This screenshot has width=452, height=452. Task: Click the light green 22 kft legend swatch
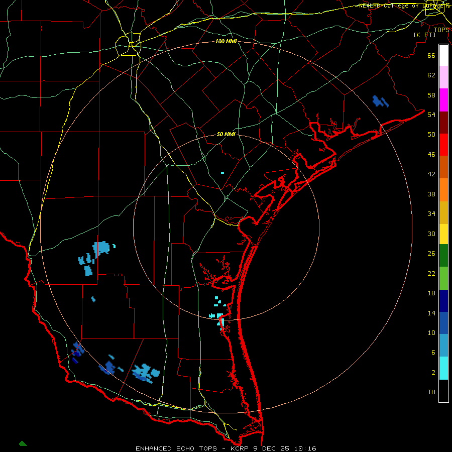tap(443, 278)
